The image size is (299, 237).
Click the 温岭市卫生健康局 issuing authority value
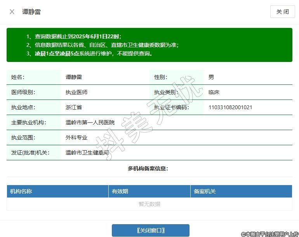87,153
